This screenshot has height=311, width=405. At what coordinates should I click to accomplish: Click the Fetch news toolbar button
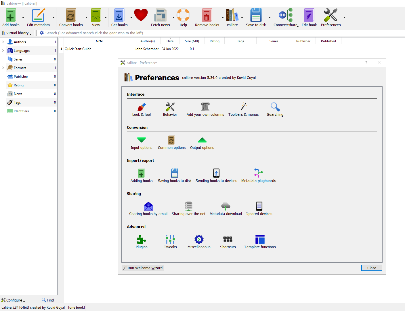160,18
